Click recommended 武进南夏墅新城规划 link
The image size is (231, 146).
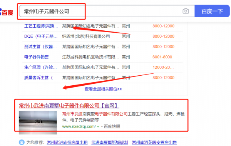[x=110, y=142]
